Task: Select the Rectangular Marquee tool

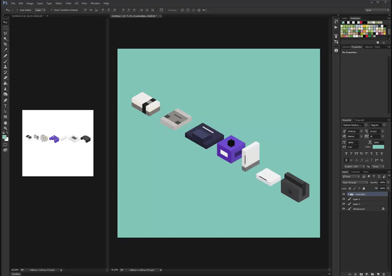Action: tap(5, 28)
